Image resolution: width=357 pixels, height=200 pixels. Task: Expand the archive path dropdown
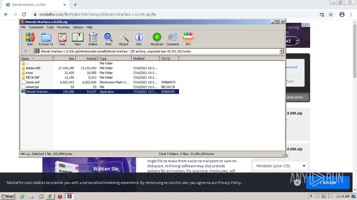pos(281,51)
